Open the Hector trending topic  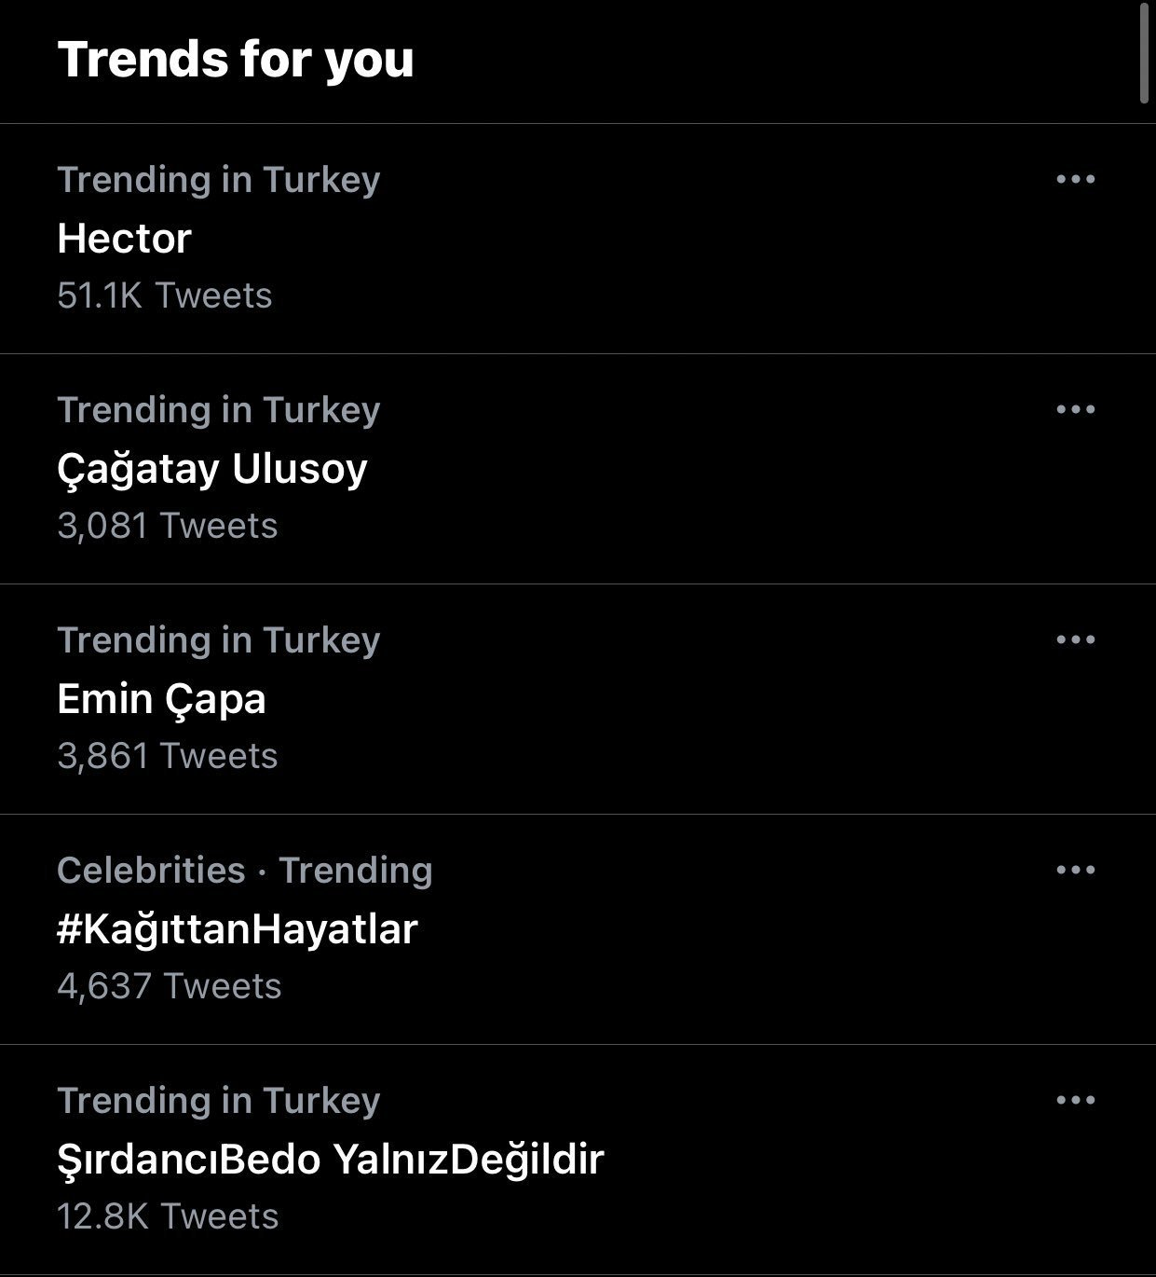(124, 239)
